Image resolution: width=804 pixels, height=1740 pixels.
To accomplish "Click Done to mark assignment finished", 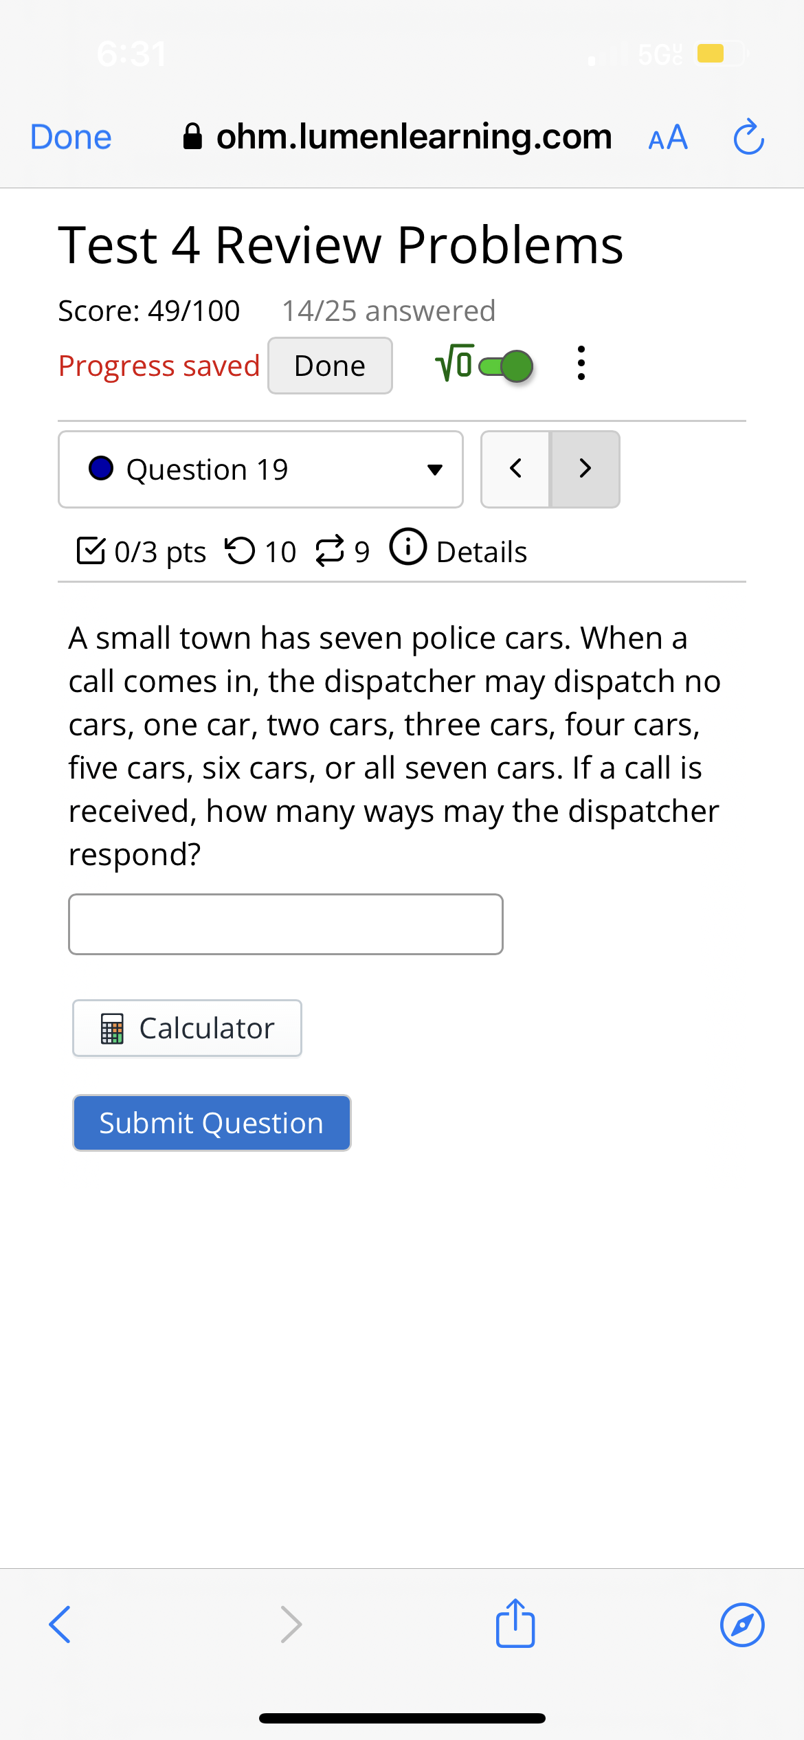I will [x=329, y=365].
